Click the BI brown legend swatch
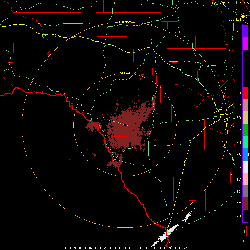This screenshot has height=250, width=250. (x=245, y=204)
